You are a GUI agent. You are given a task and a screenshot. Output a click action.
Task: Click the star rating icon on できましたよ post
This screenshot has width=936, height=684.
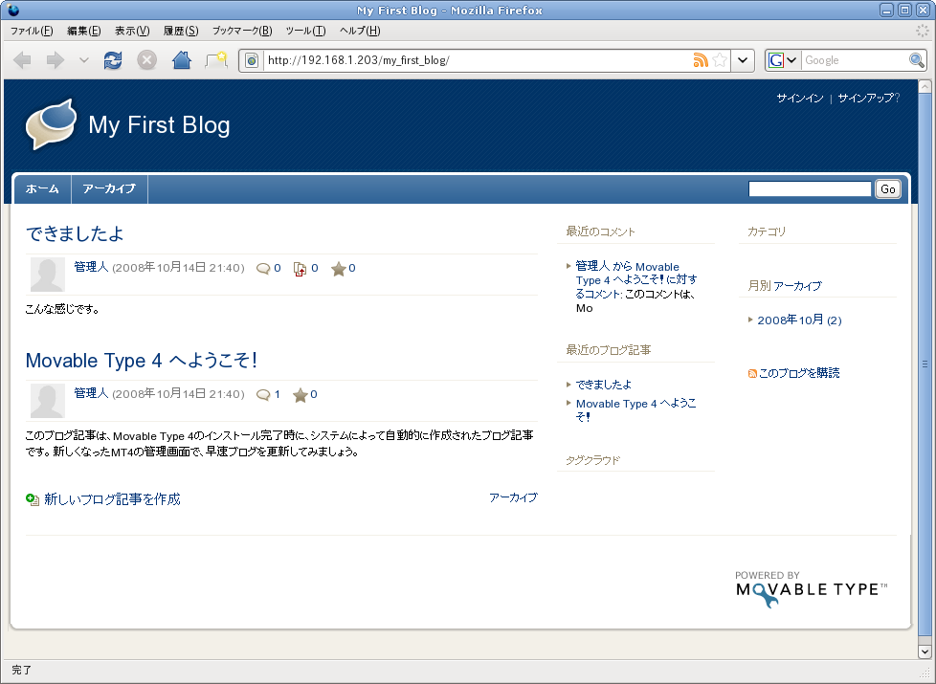(x=339, y=269)
